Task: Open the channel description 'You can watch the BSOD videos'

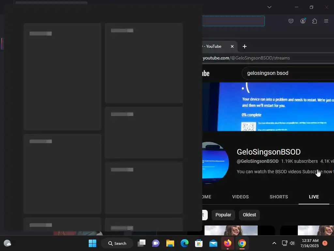Action: (285, 172)
